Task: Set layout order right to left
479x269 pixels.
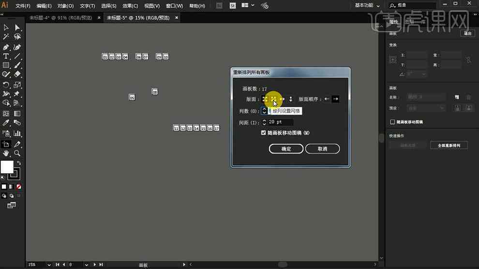Action: pyautogui.click(x=327, y=99)
